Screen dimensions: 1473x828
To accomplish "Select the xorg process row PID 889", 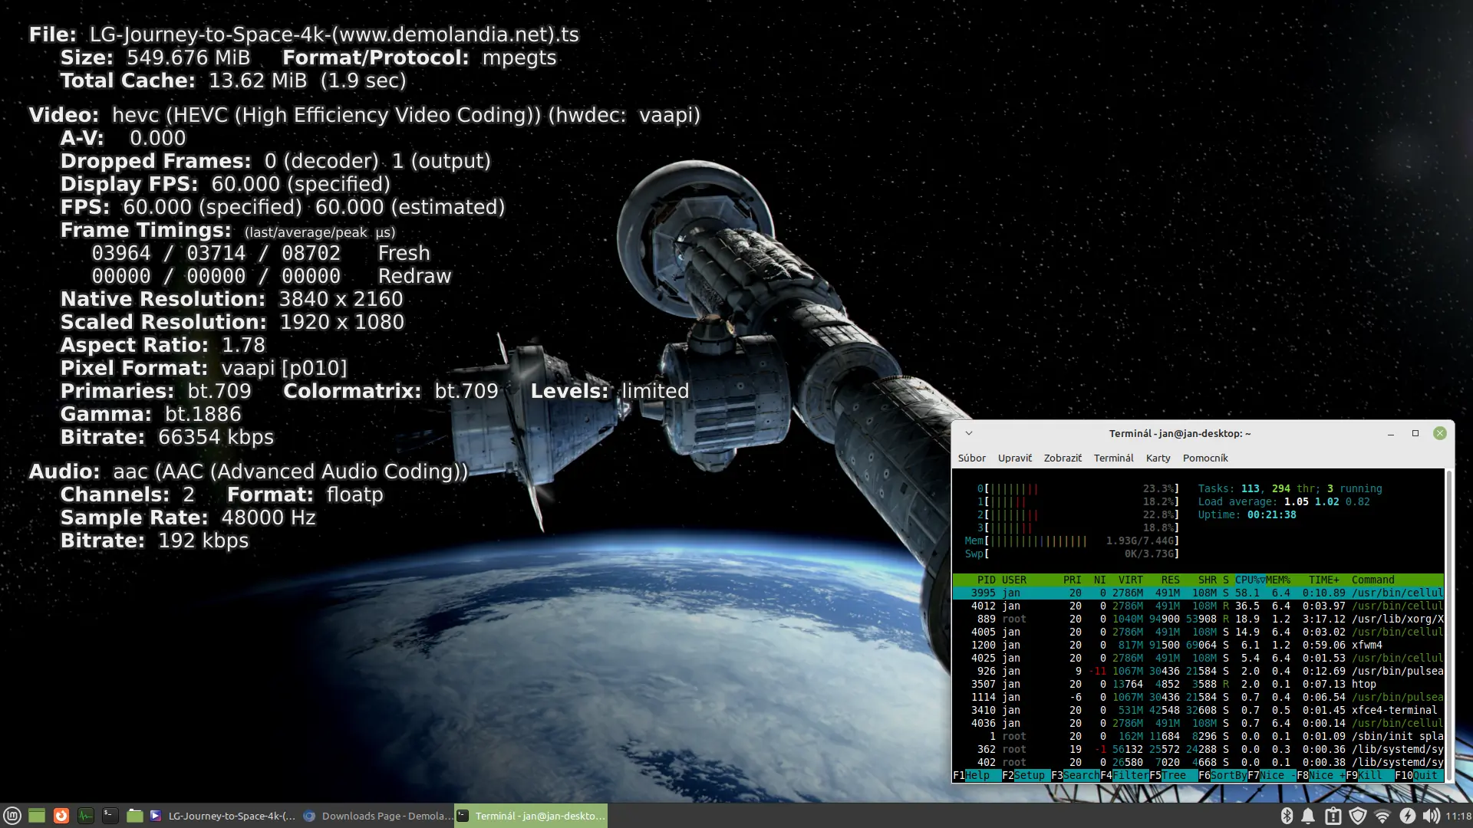I will coord(1198,619).
